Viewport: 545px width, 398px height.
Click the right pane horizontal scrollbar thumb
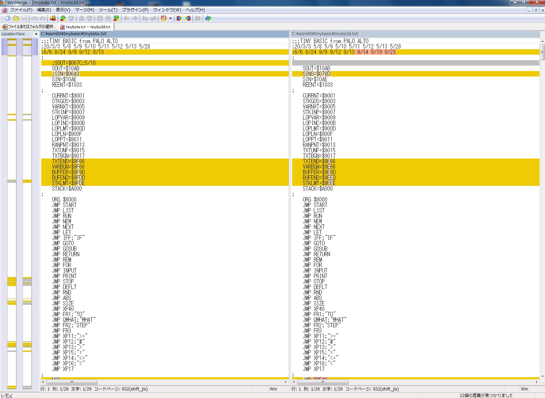[322, 382]
